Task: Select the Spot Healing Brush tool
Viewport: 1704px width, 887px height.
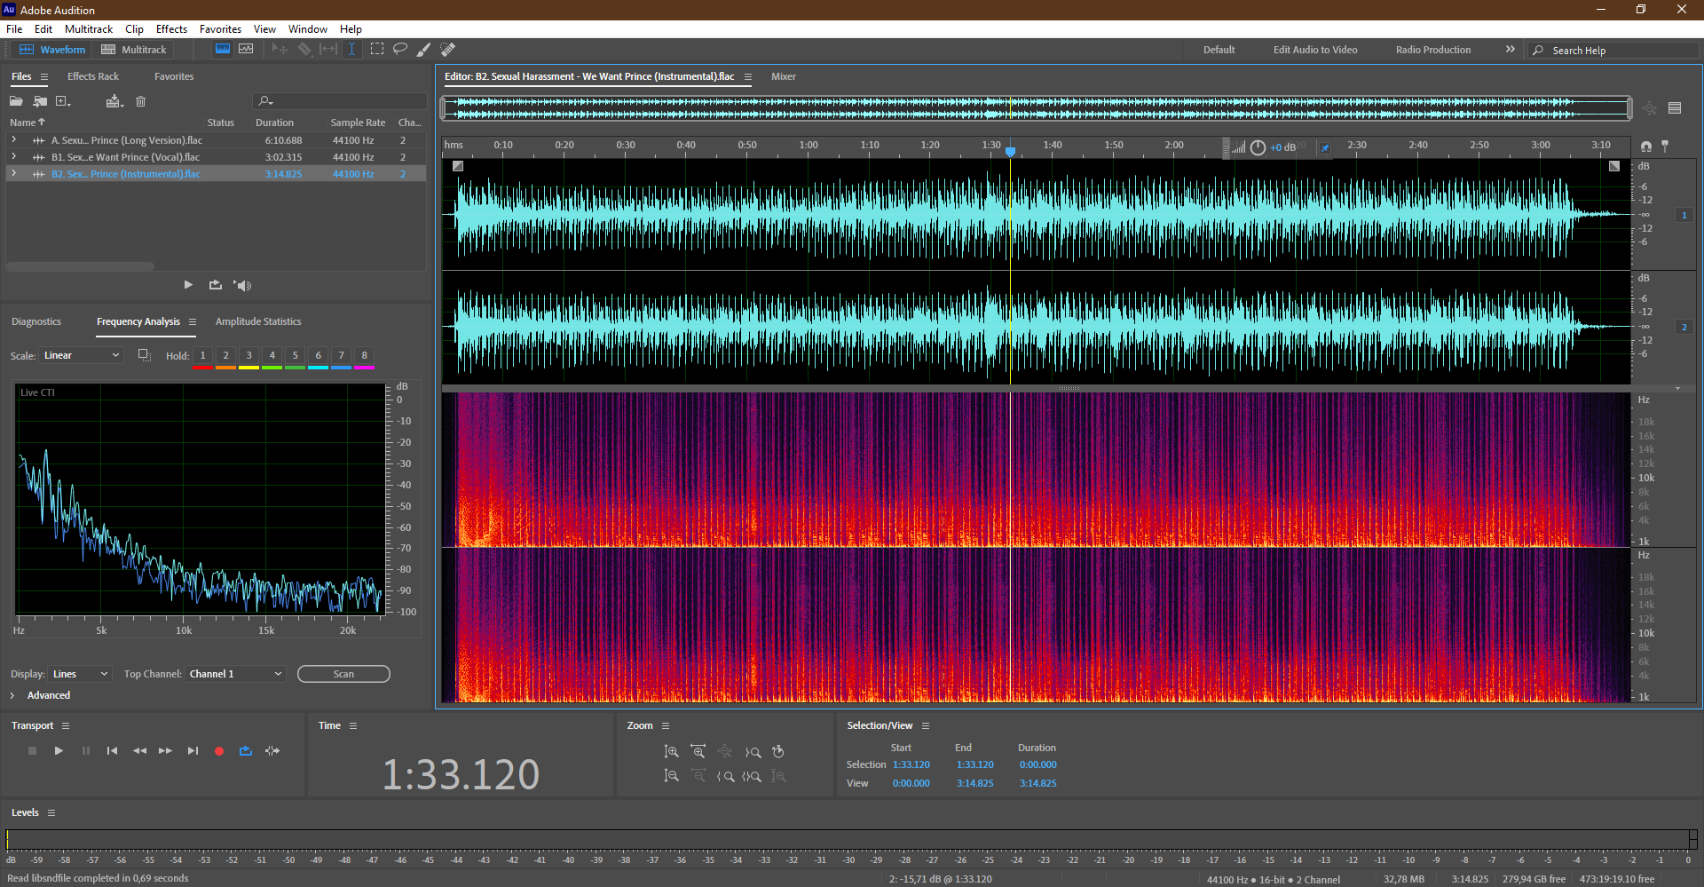Action: [448, 50]
